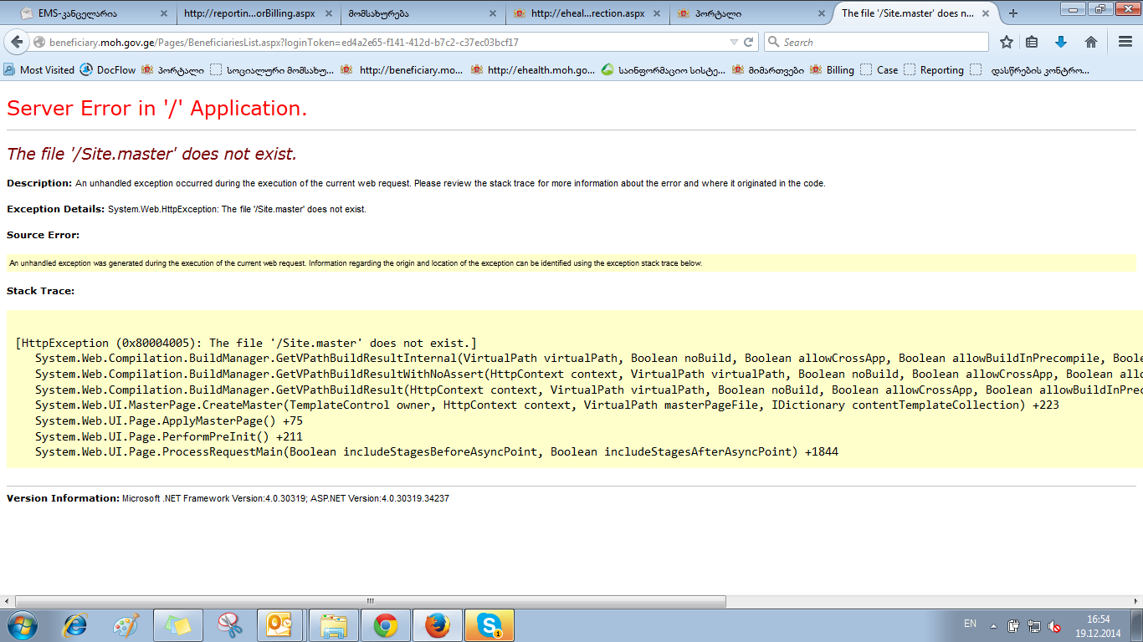
Task: Open the DocFlow bookmark
Action: [108, 70]
